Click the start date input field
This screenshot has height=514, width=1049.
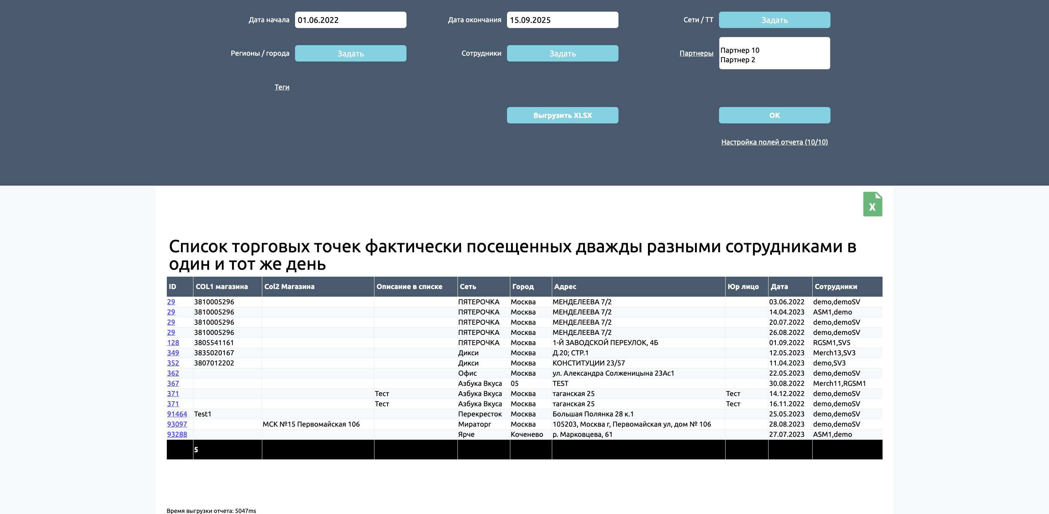point(350,20)
